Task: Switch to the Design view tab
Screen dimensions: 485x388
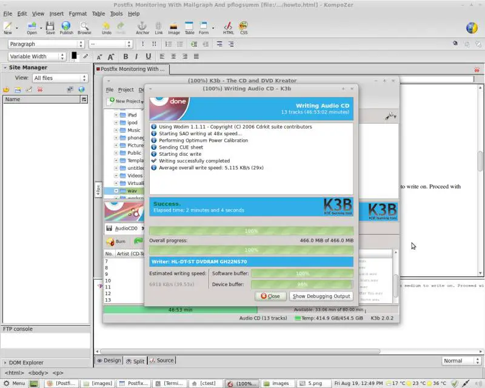Action: [109, 361]
